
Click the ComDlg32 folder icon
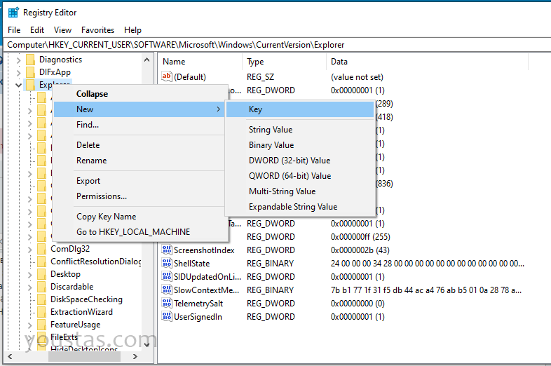(x=42, y=249)
